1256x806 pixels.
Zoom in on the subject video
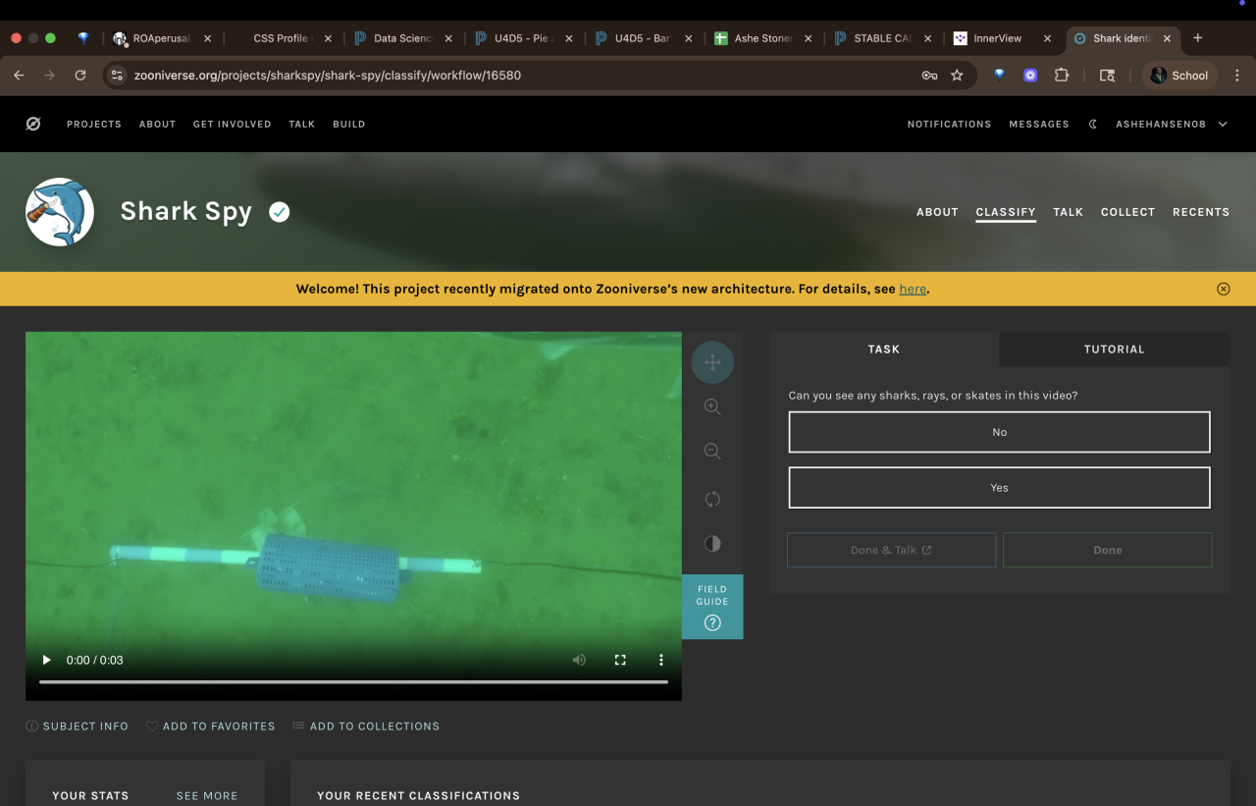[712, 406]
